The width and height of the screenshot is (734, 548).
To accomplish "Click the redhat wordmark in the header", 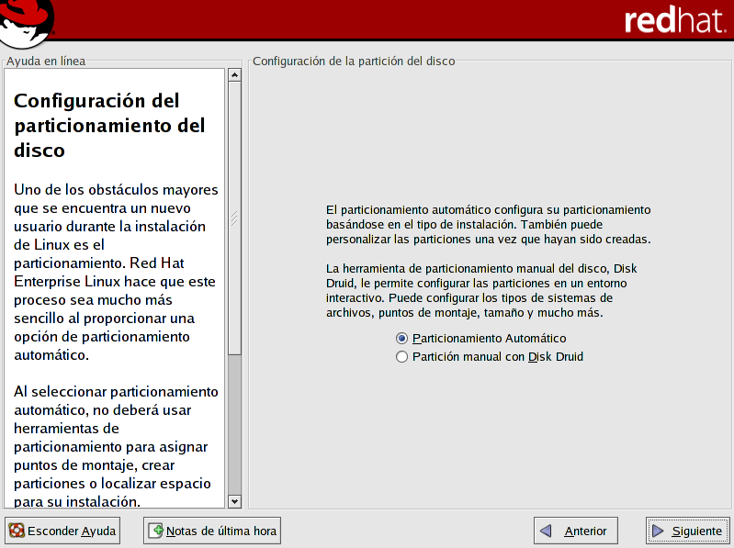I will pyautogui.click(x=673, y=21).
